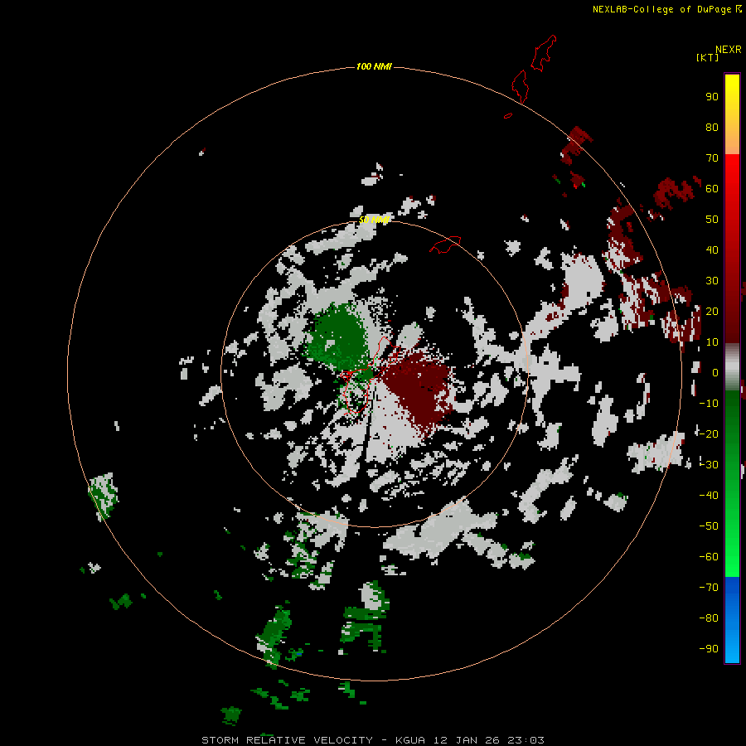
Task: Click the 100 NMI range ring label
Action: pyautogui.click(x=374, y=66)
